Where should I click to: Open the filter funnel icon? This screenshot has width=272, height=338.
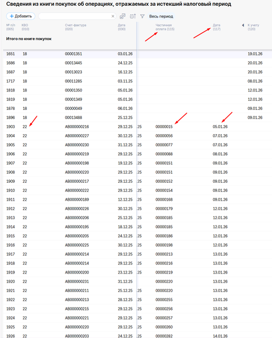(x=142, y=16)
